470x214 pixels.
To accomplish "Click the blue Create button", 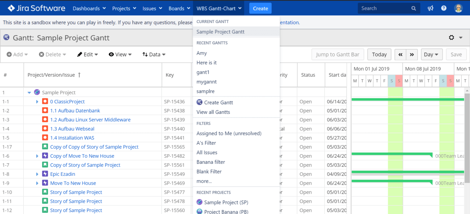I will 260,8.
